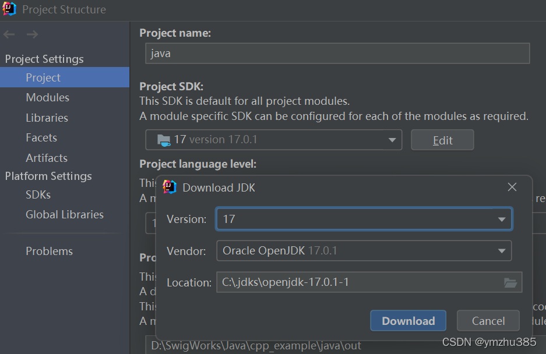This screenshot has width=546, height=354.
Task: Click the Cancel button
Action: click(x=488, y=321)
